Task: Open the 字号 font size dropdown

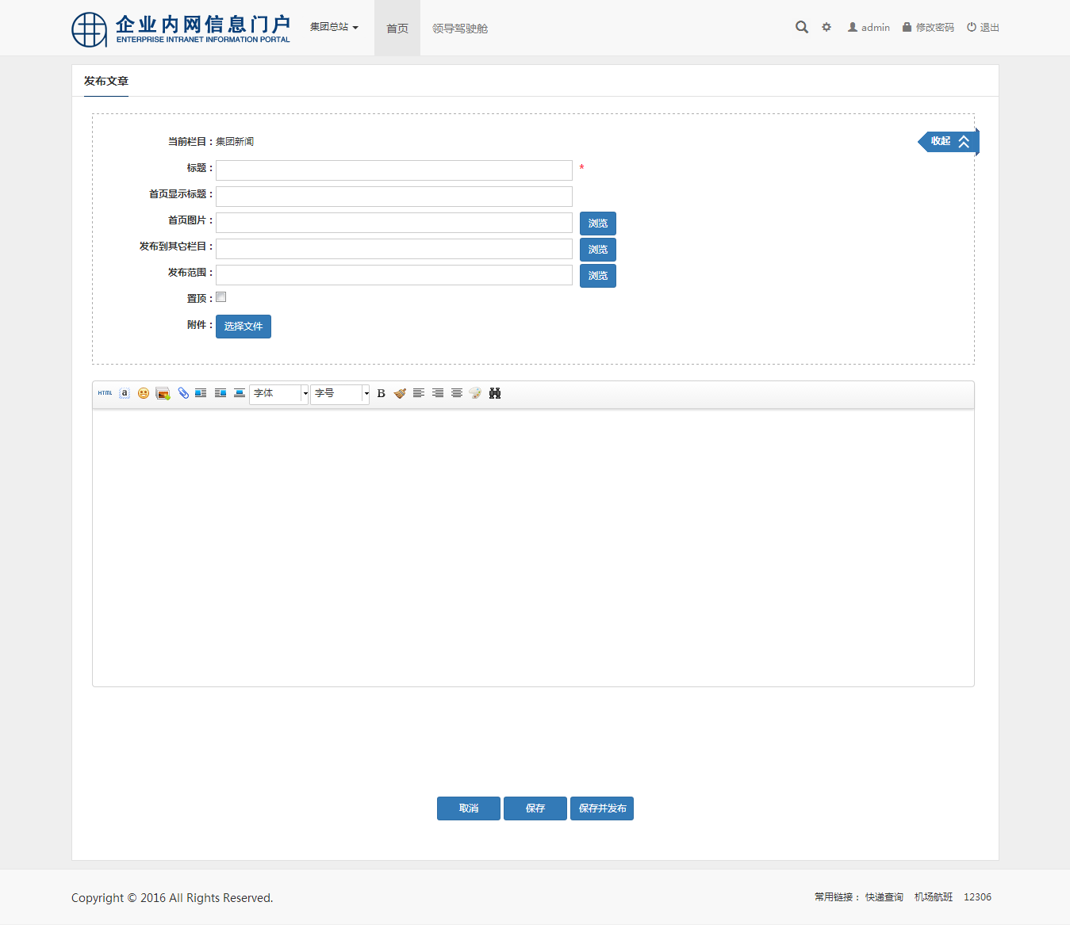Action: point(339,393)
